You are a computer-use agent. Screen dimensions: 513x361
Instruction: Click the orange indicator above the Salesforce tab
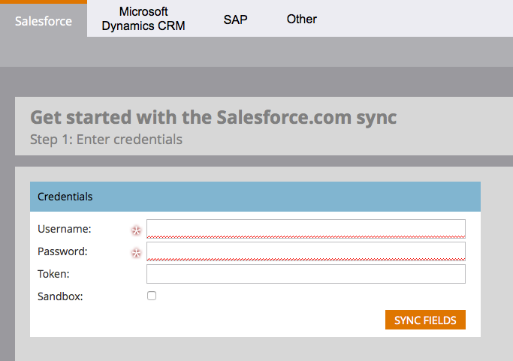[44, 2]
